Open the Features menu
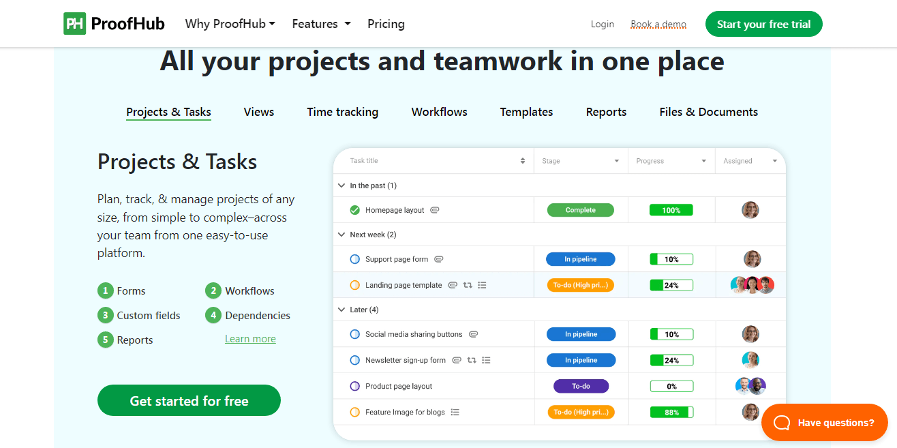Viewport: 897px width, 448px height. [x=320, y=23]
